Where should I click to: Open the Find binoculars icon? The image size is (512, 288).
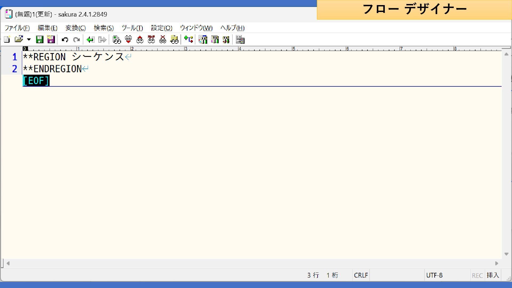click(117, 40)
